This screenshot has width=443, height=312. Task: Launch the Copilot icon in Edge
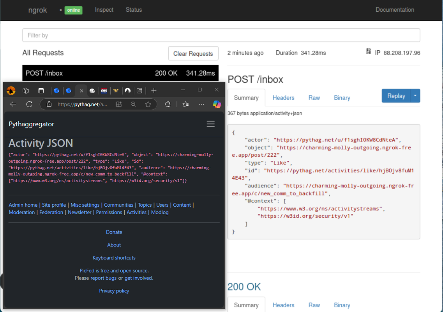point(217,104)
